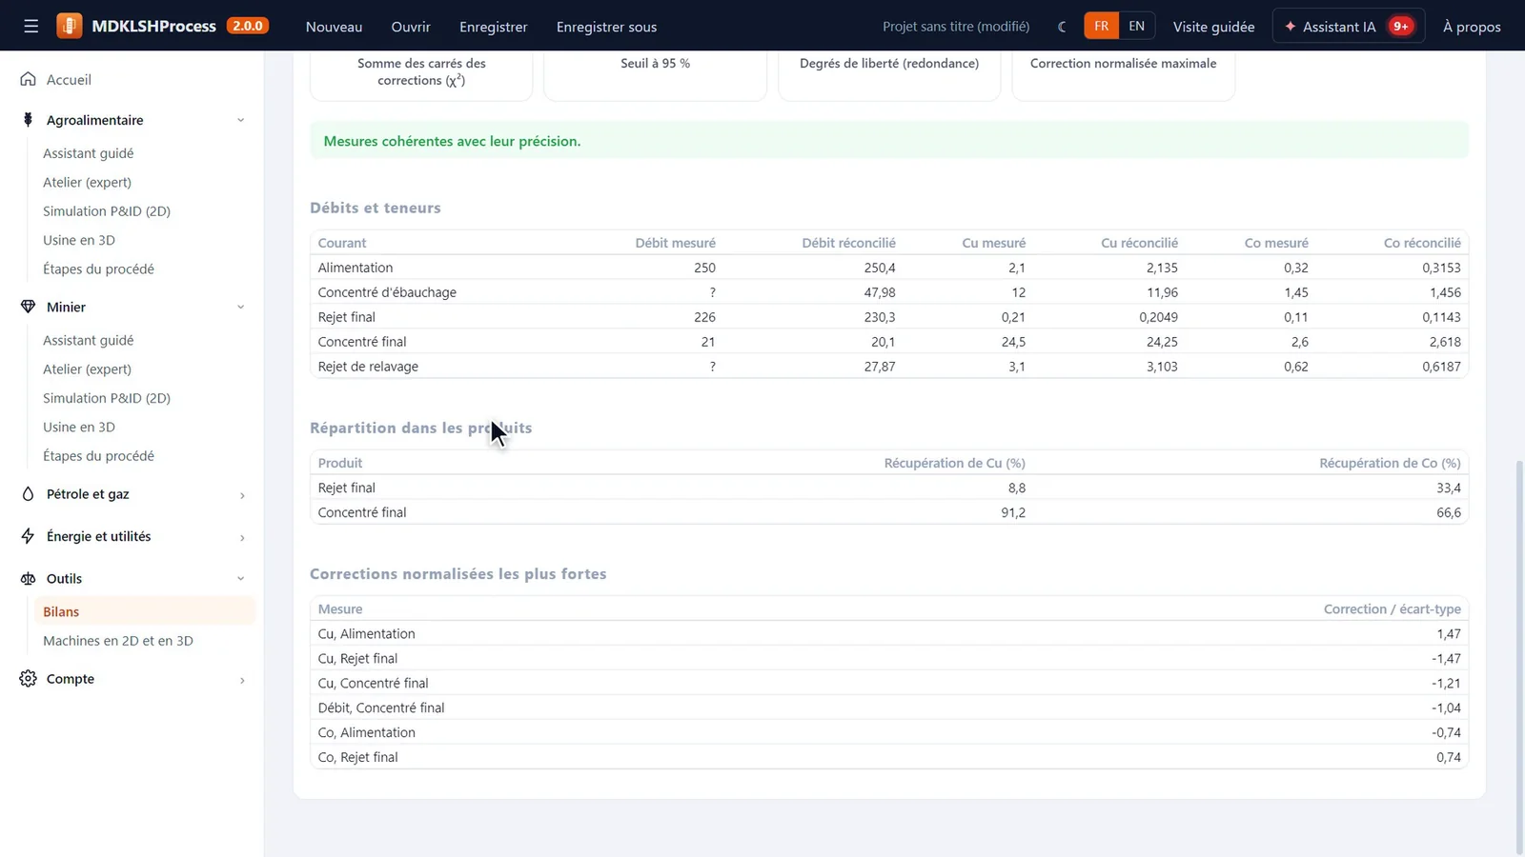
Task: Collapse the Minier section chevron
Action: point(240,307)
